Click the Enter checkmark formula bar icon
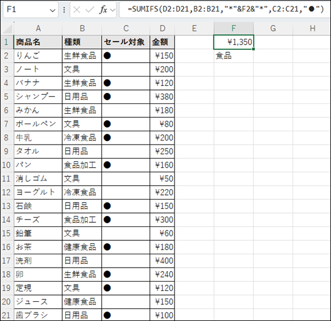The image size is (331, 321). 90,10
